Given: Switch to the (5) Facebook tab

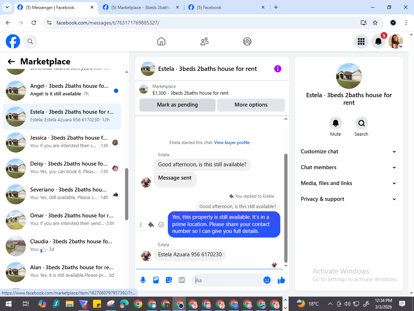Looking at the screenshot, I should 226,8.
